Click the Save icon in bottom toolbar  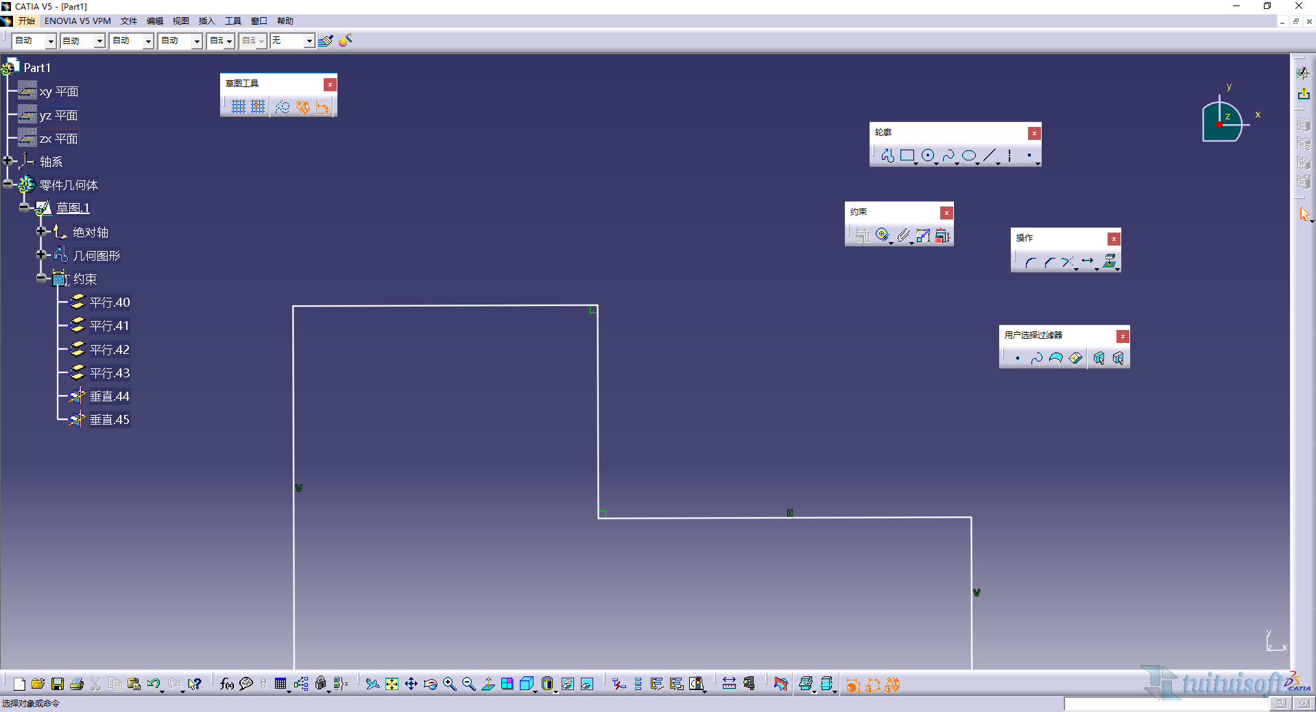(x=58, y=684)
